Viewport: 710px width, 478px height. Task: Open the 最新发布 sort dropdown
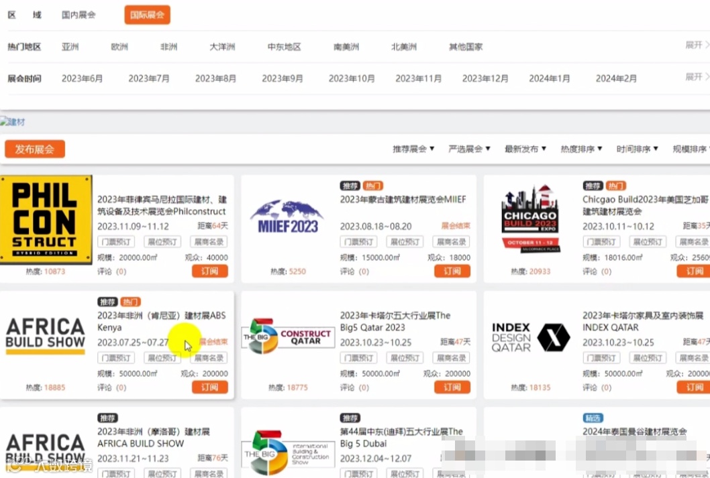point(525,149)
